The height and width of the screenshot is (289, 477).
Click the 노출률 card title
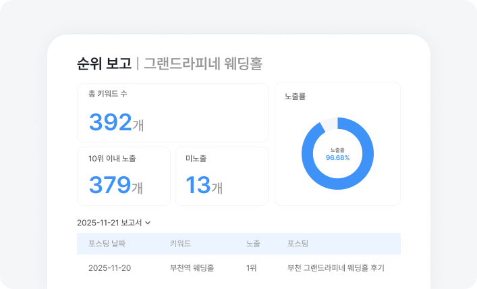coord(296,97)
